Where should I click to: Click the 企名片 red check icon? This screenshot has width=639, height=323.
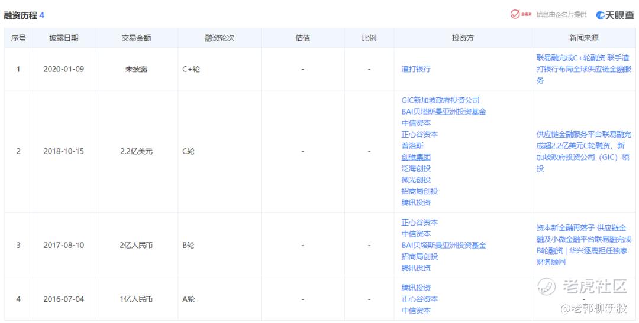click(515, 14)
